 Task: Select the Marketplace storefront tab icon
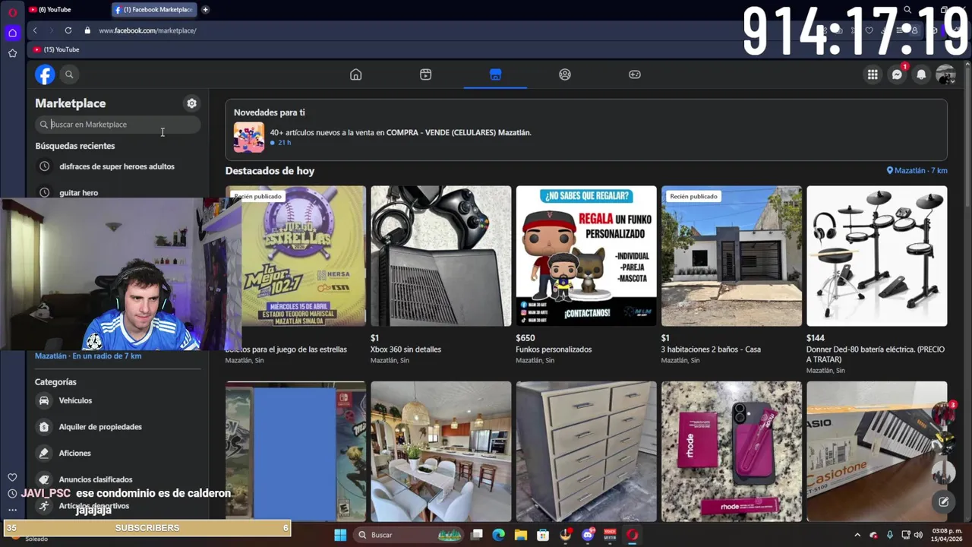[x=495, y=74]
